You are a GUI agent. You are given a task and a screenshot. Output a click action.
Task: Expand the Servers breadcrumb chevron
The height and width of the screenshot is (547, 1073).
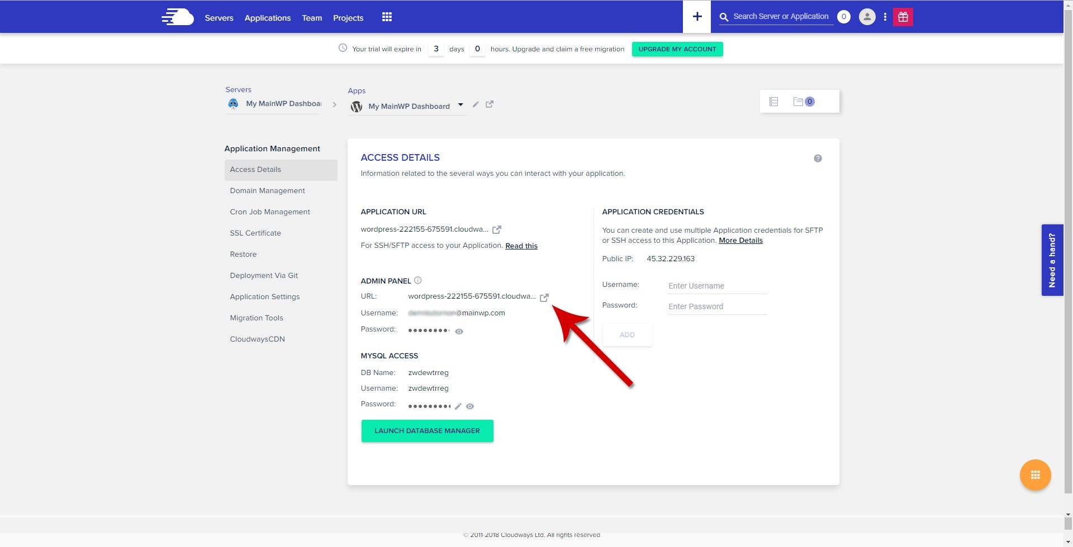tap(335, 104)
